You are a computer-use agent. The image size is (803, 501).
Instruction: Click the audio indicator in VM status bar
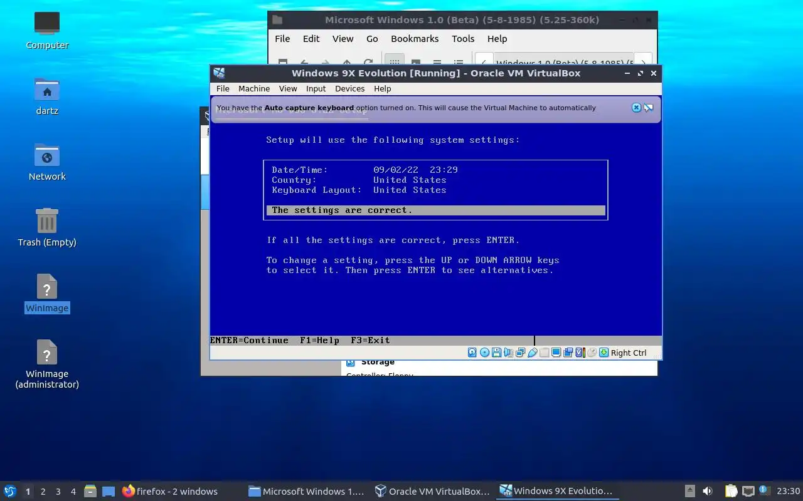[x=508, y=353]
